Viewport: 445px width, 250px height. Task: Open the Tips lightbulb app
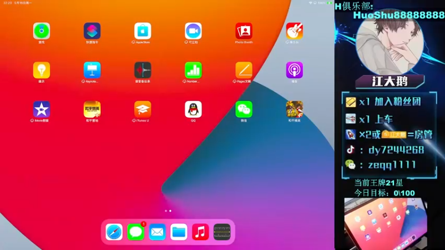pos(41,70)
